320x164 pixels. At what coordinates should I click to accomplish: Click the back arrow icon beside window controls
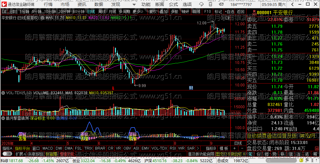[x=292, y=4]
